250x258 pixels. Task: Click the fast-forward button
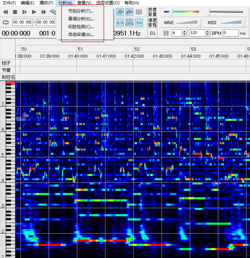(43, 12)
